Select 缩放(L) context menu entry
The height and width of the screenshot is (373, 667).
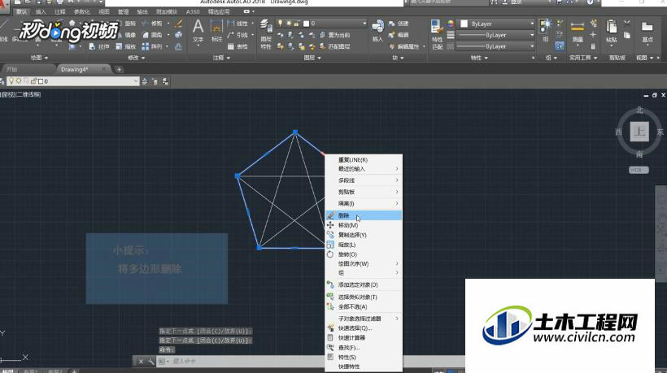(364, 245)
